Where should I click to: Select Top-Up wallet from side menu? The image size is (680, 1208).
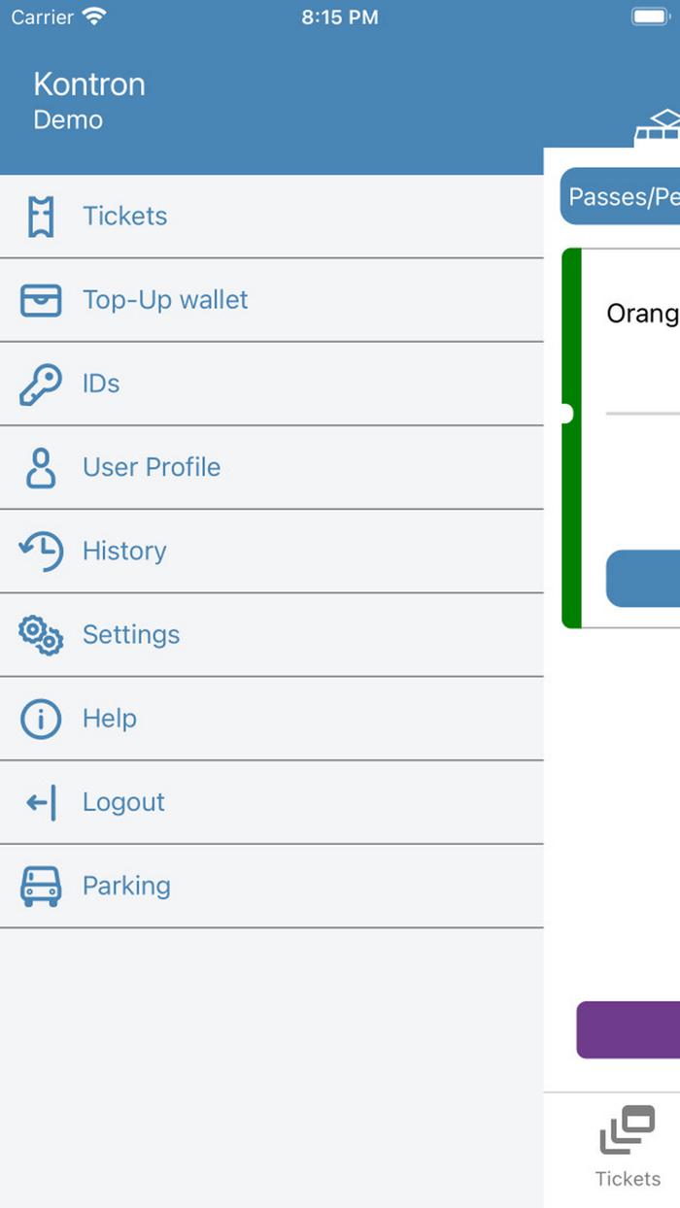(x=165, y=300)
